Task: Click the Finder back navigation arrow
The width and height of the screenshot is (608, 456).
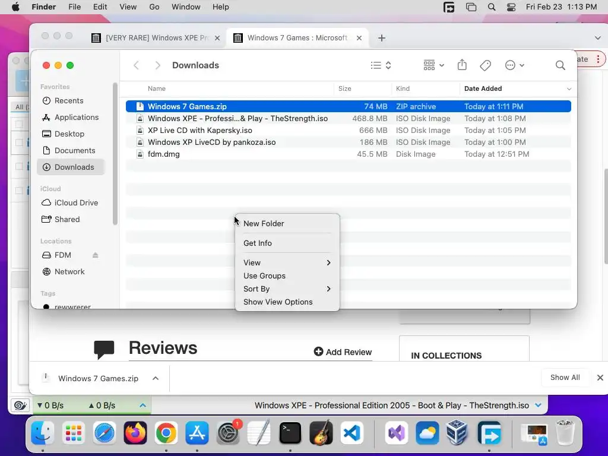Action: click(136, 65)
